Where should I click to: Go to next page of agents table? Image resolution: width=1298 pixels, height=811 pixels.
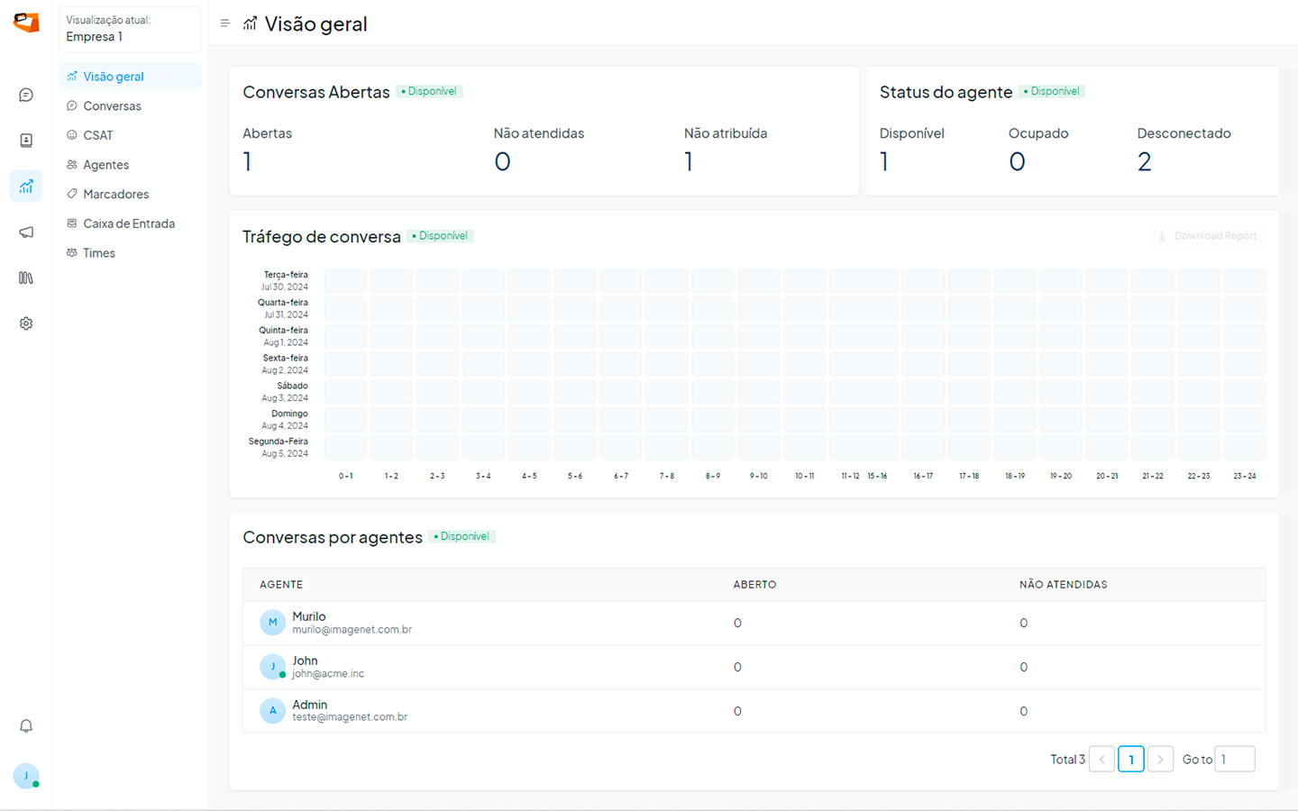coord(1160,760)
